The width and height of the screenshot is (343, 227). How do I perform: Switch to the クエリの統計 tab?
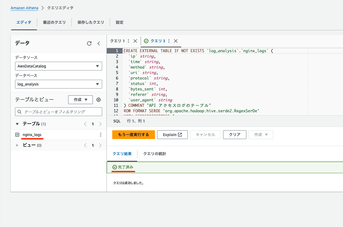point(154,154)
